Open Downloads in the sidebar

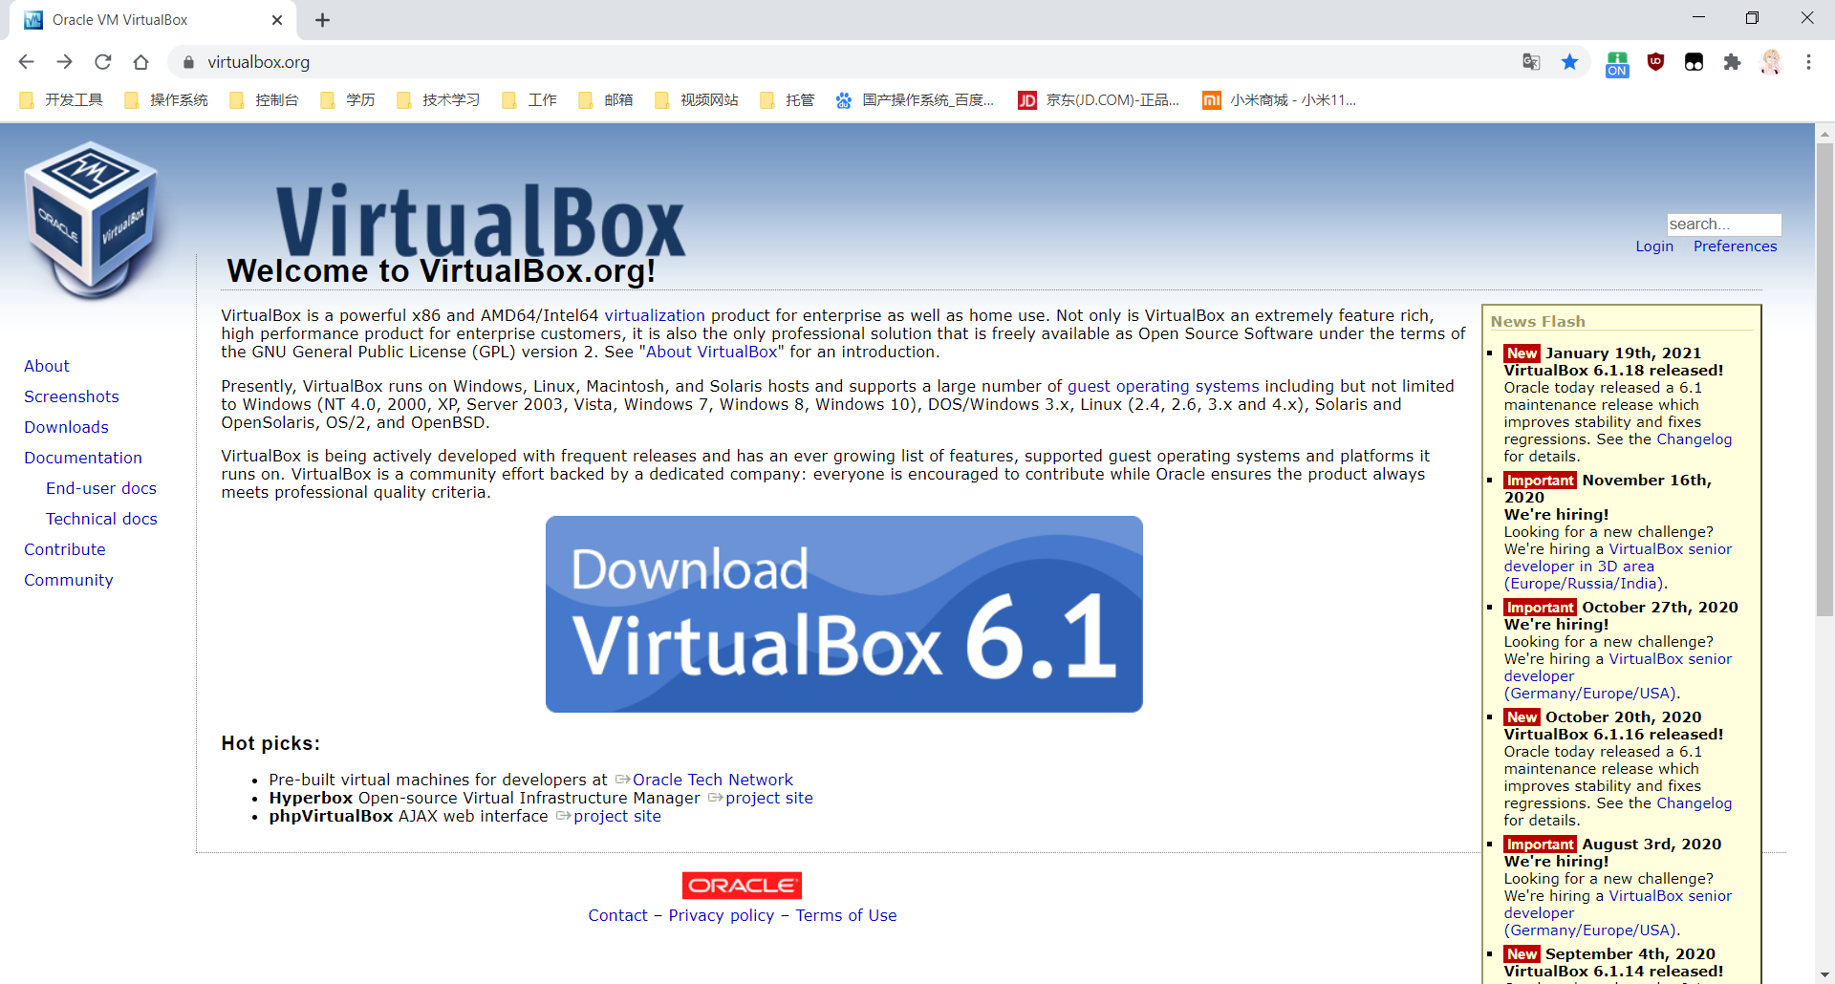(x=66, y=427)
